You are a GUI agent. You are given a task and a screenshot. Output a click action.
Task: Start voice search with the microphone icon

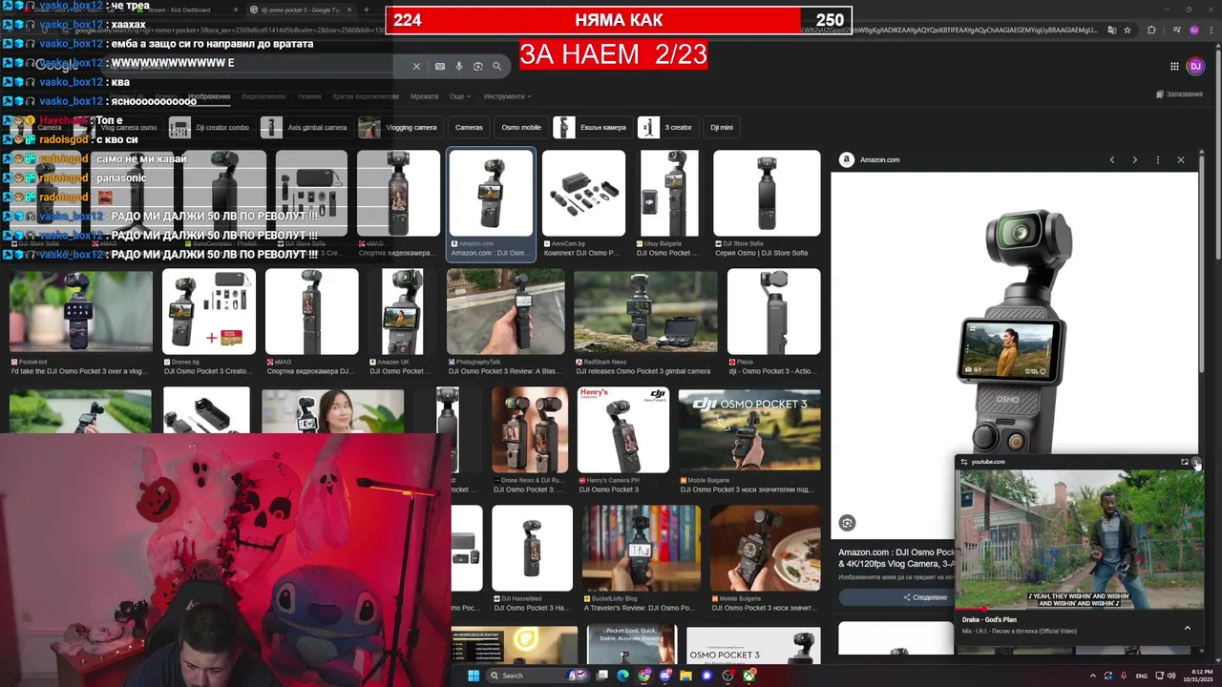[459, 67]
